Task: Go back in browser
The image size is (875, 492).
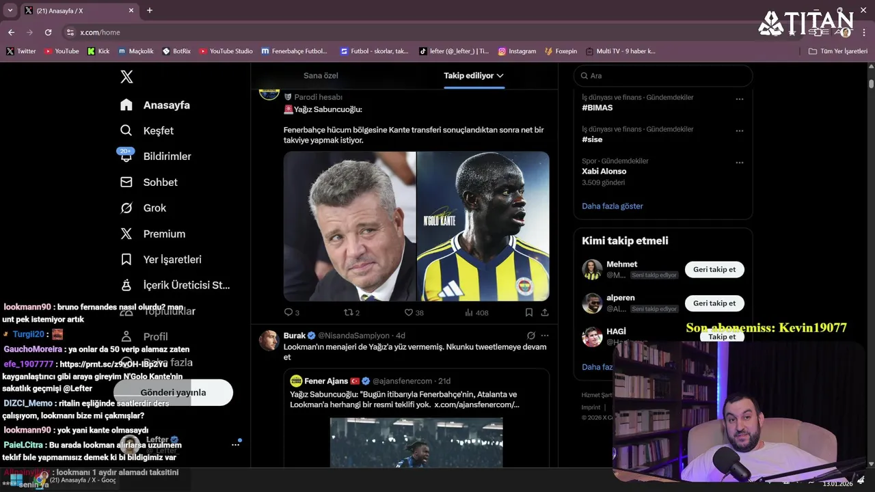Action: point(11,32)
